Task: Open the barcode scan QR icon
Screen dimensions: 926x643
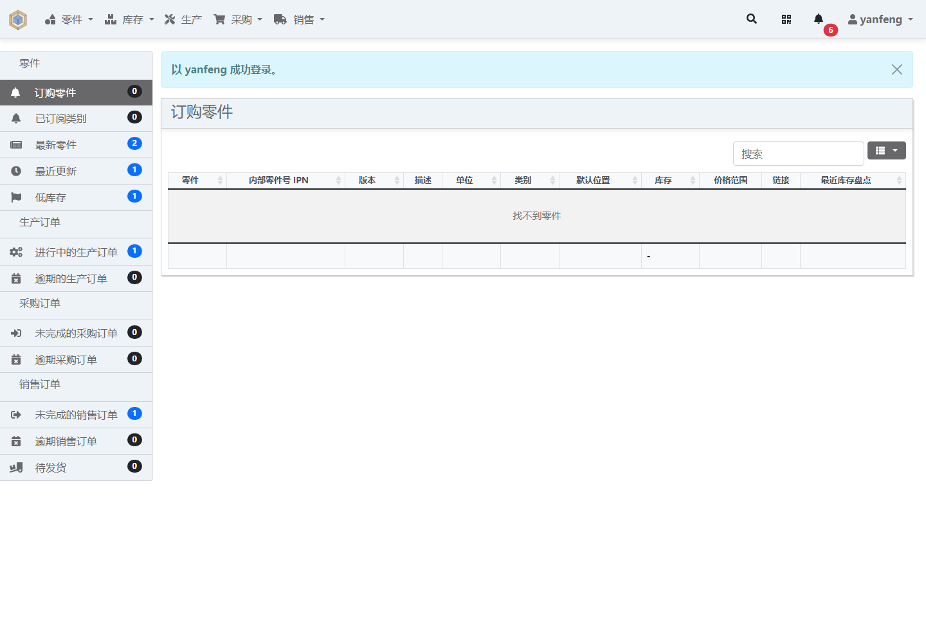Action: 786,19
